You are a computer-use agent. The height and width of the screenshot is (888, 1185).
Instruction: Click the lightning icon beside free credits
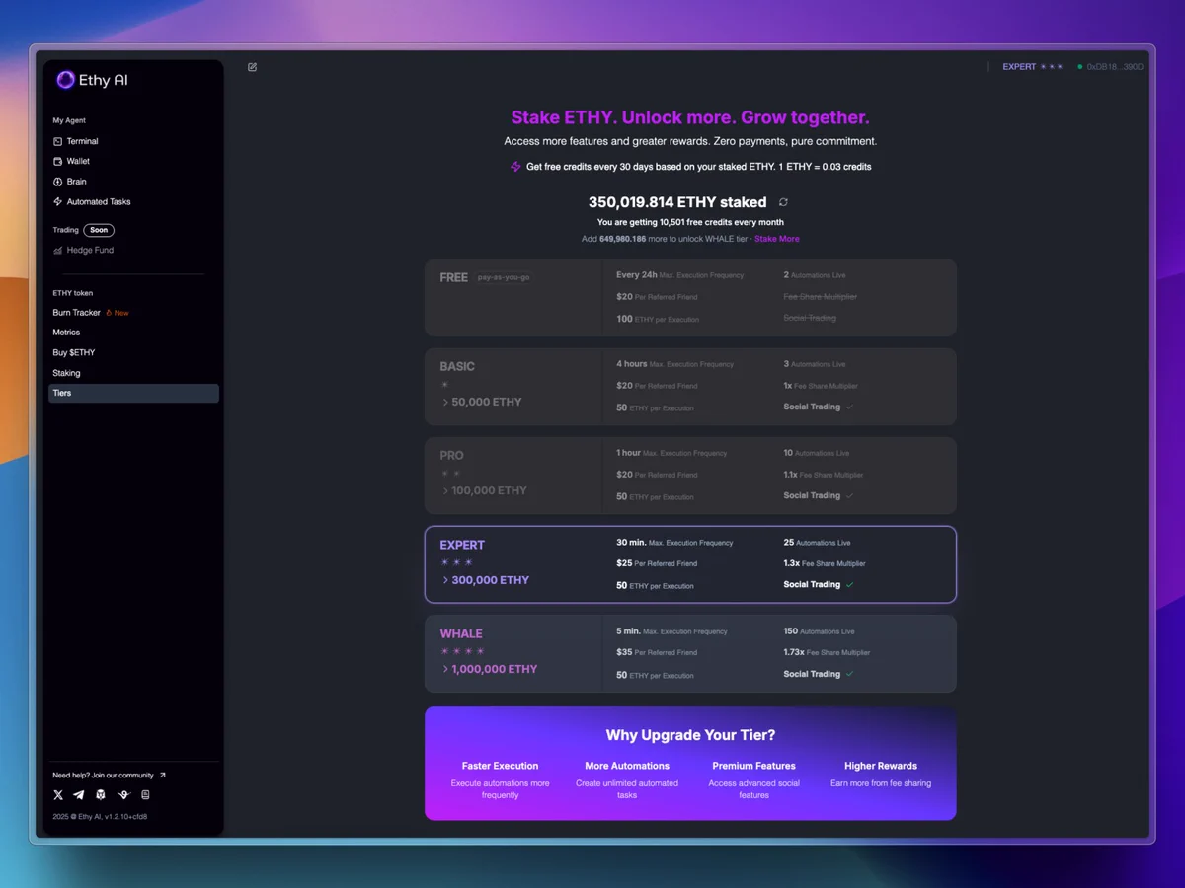515,167
